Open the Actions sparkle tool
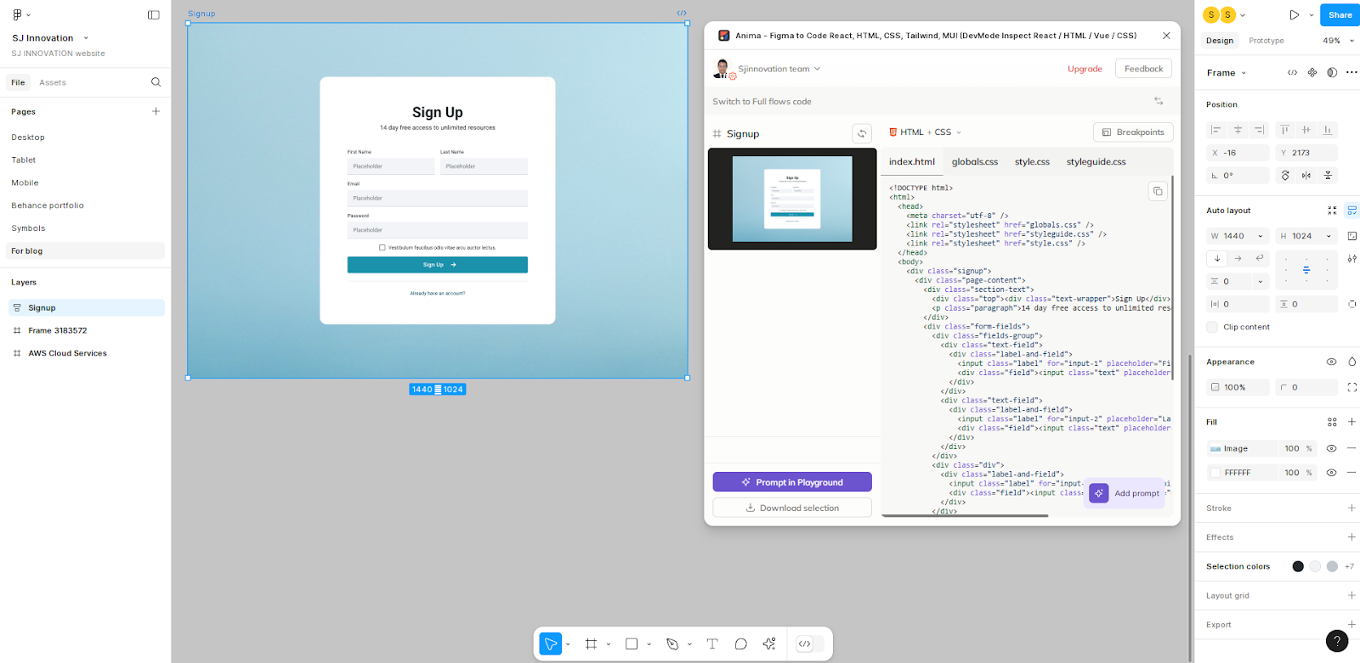 click(769, 644)
